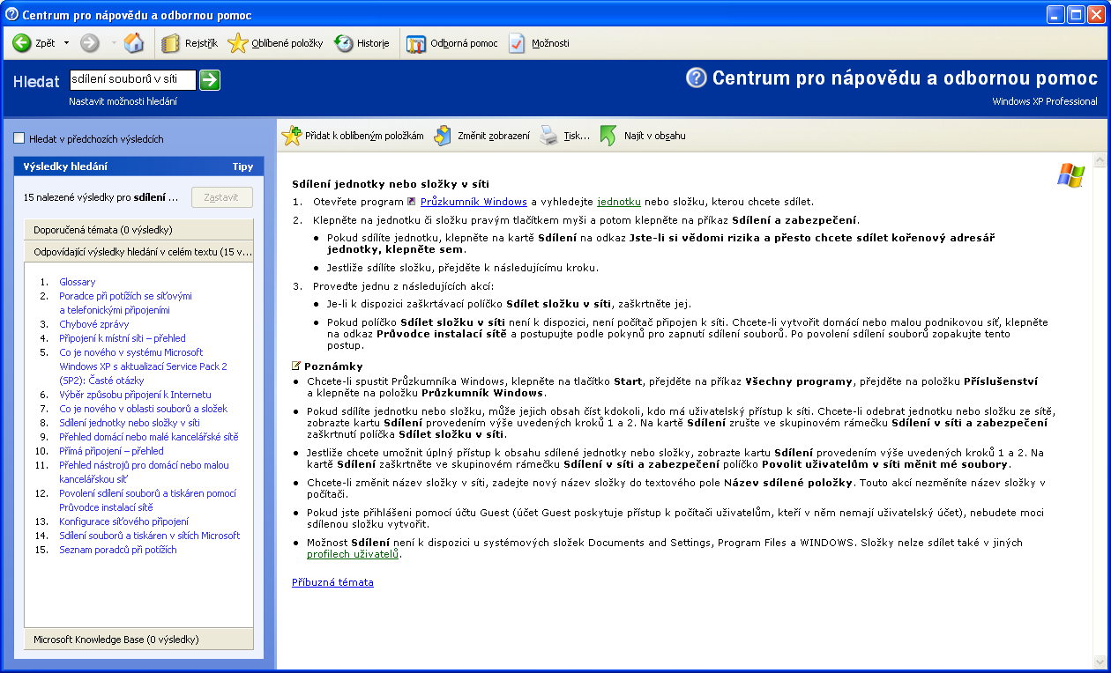This screenshot has height=673, width=1111.
Task: Open Příbuzná témata link
Action: pos(332,582)
